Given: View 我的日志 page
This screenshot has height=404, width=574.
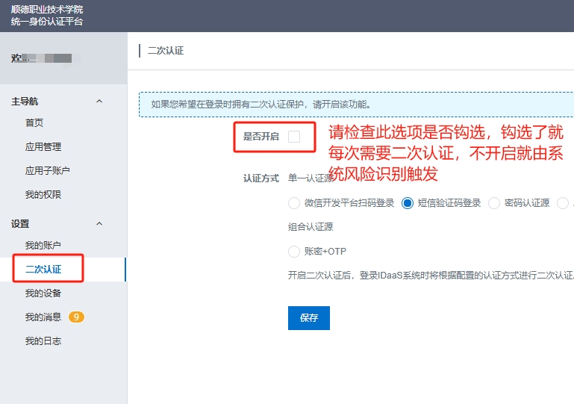Looking at the screenshot, I should (43, 341).
